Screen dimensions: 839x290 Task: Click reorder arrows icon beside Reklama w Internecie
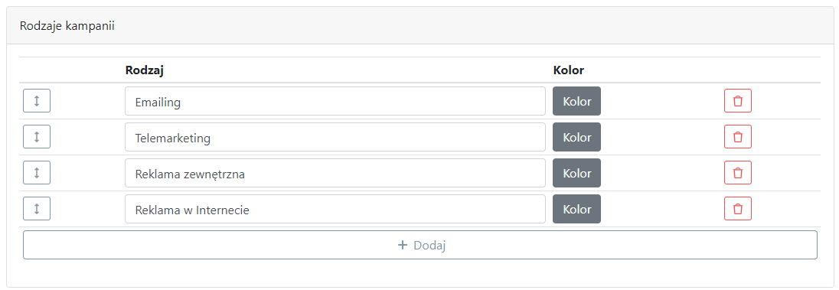point(37,209)
